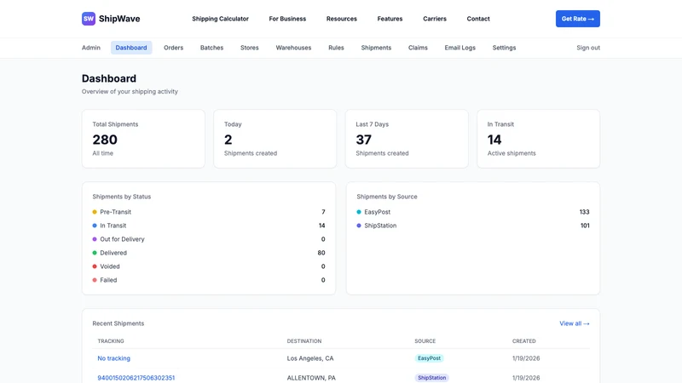The height and width of the screenshot is (383, 682).
Task: Click the Today shipments created card
Action: click(275, 139)
